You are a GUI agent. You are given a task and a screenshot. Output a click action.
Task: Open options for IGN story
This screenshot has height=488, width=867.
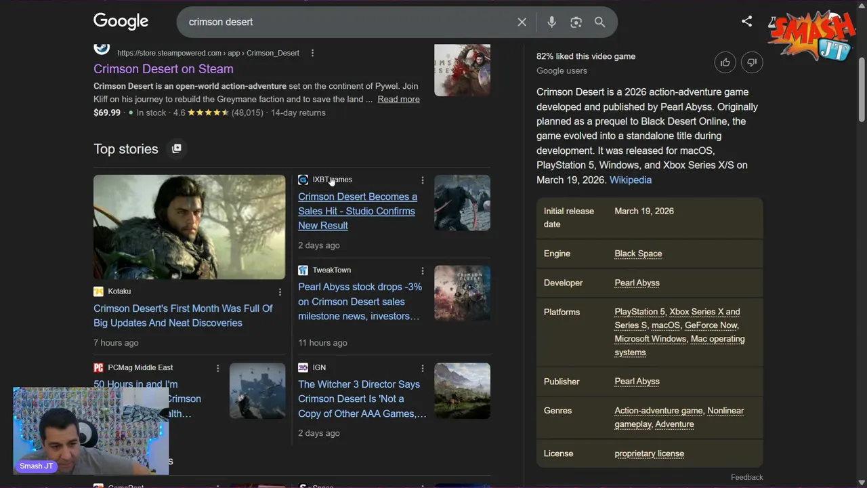click(x=423, y=368)
